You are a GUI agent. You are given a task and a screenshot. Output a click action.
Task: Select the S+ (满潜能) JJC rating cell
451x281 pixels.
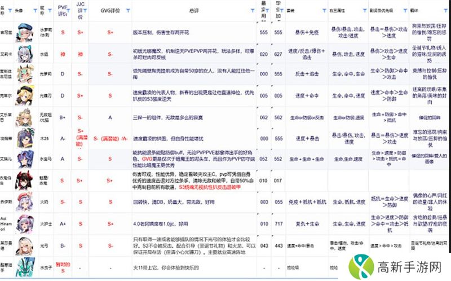(80, 138)
